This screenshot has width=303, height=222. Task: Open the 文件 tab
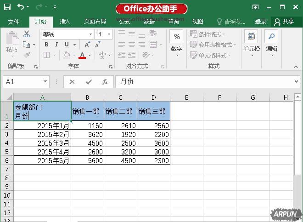pos(14,22)
